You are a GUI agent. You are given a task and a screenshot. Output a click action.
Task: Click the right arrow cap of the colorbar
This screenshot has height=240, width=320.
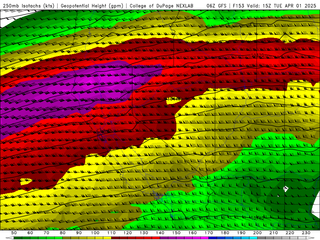click(310, 238)
